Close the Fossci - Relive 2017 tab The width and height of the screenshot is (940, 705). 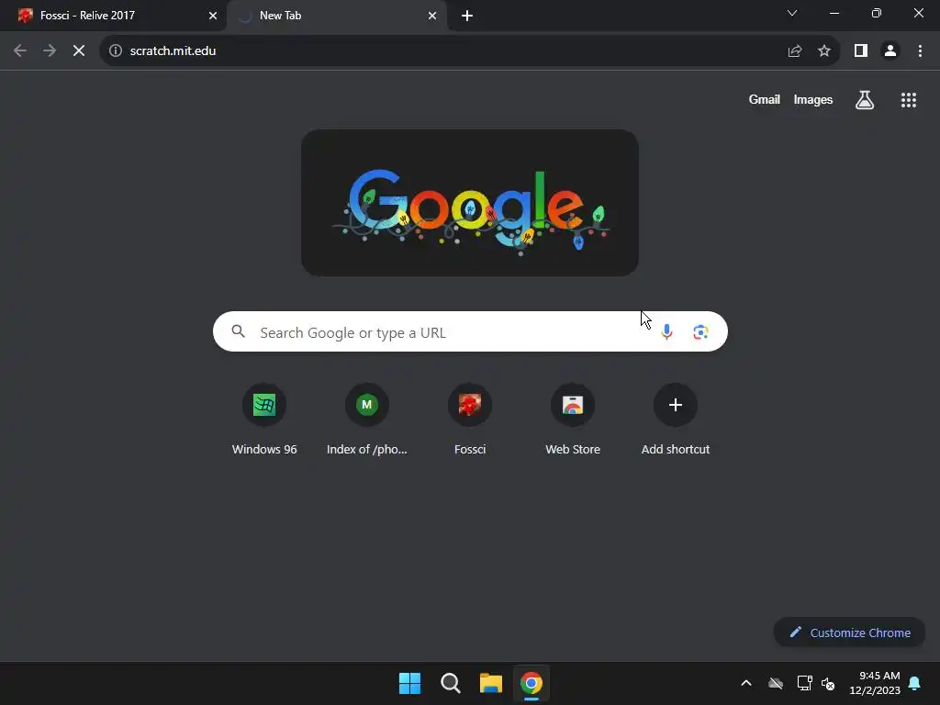[x=213, y=16]
